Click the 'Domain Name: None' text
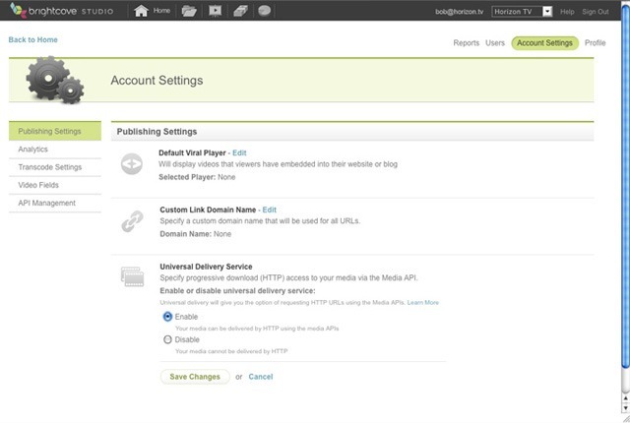This screenshot has height=423, width=630. 195,234
